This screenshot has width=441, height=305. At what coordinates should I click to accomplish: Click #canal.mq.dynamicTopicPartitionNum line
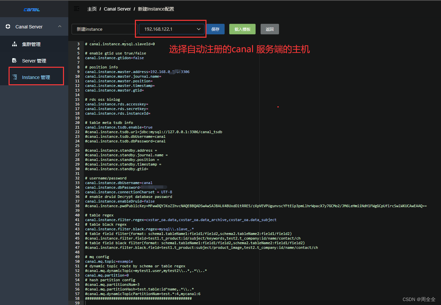click(x=143, y=294)
